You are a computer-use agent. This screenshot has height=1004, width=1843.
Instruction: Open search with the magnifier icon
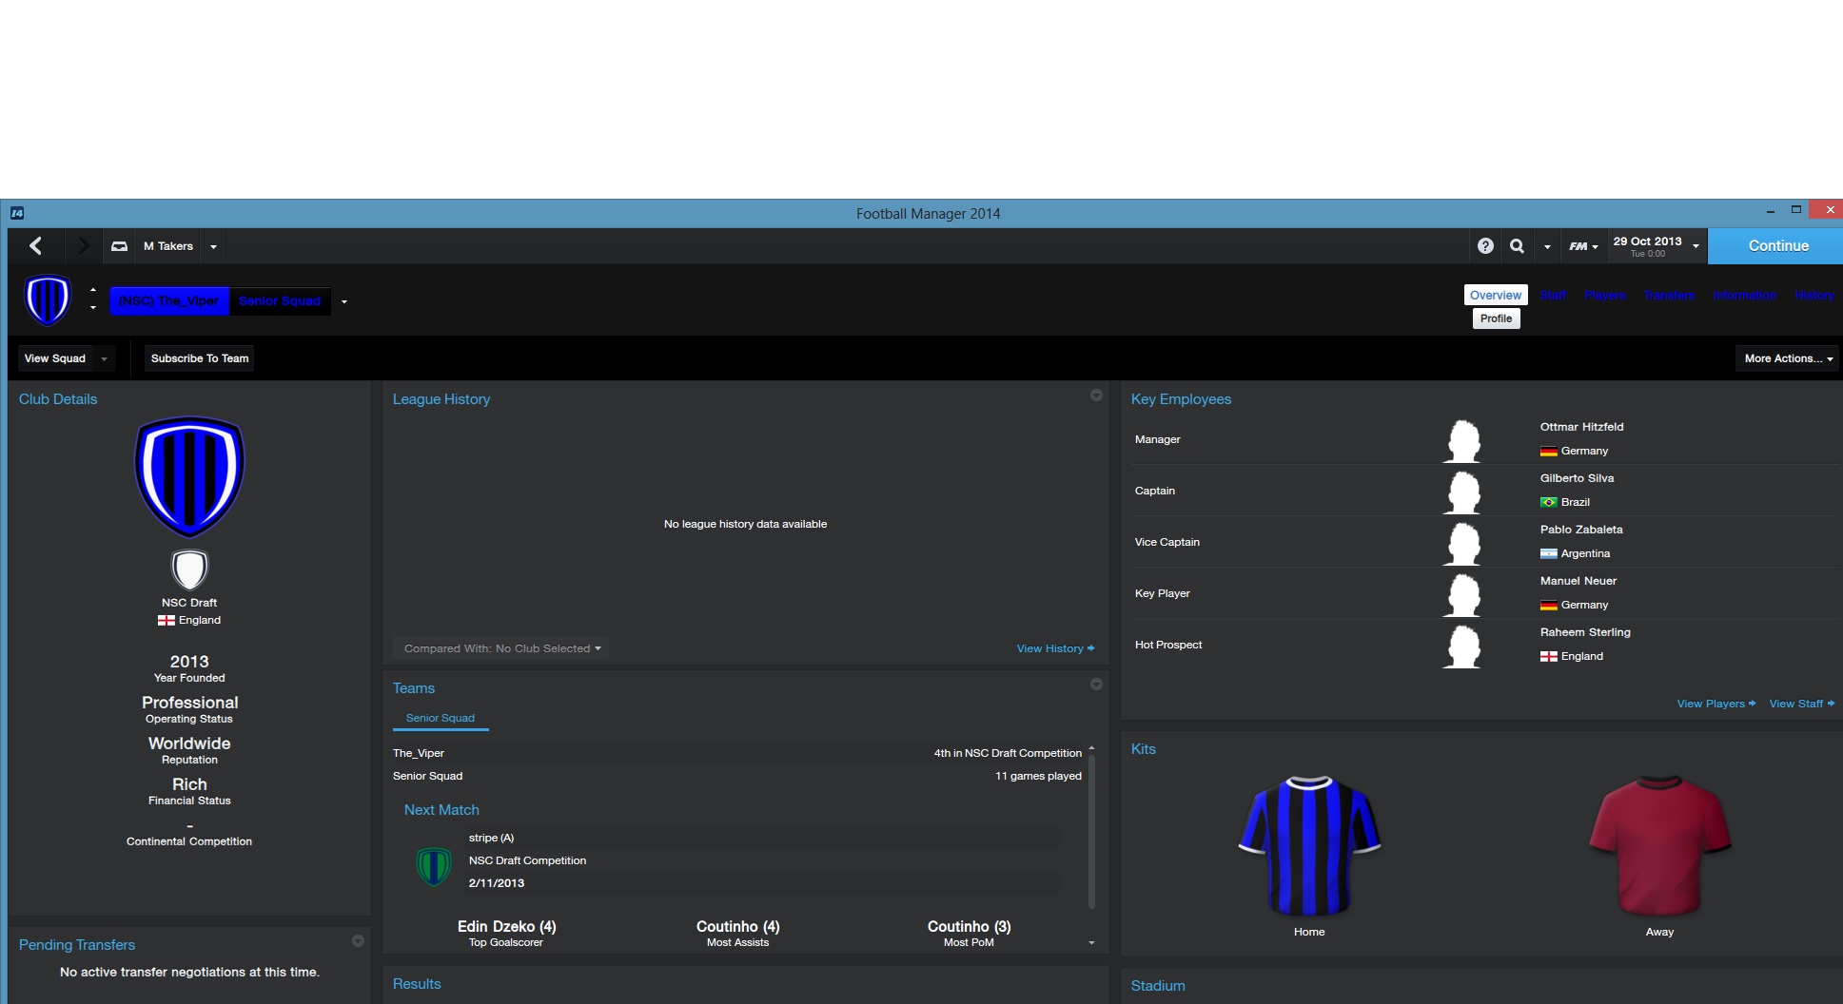pos(1517,246)
